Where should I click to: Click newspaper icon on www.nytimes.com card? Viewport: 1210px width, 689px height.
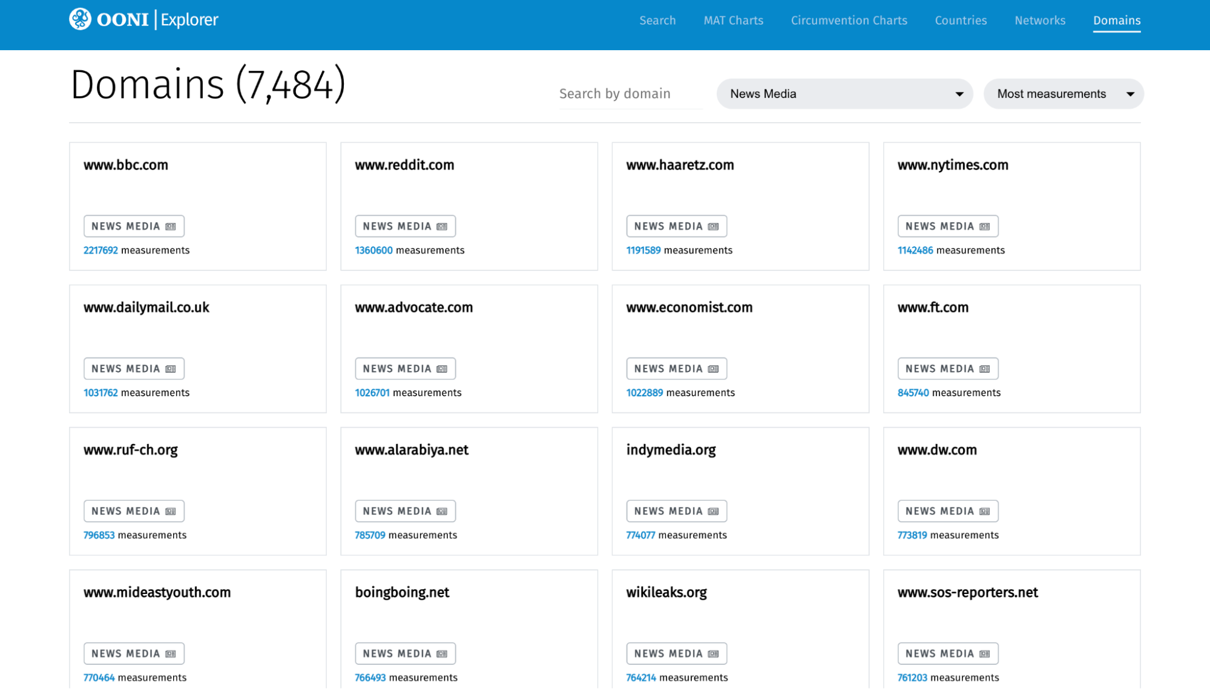pos(985,227)
